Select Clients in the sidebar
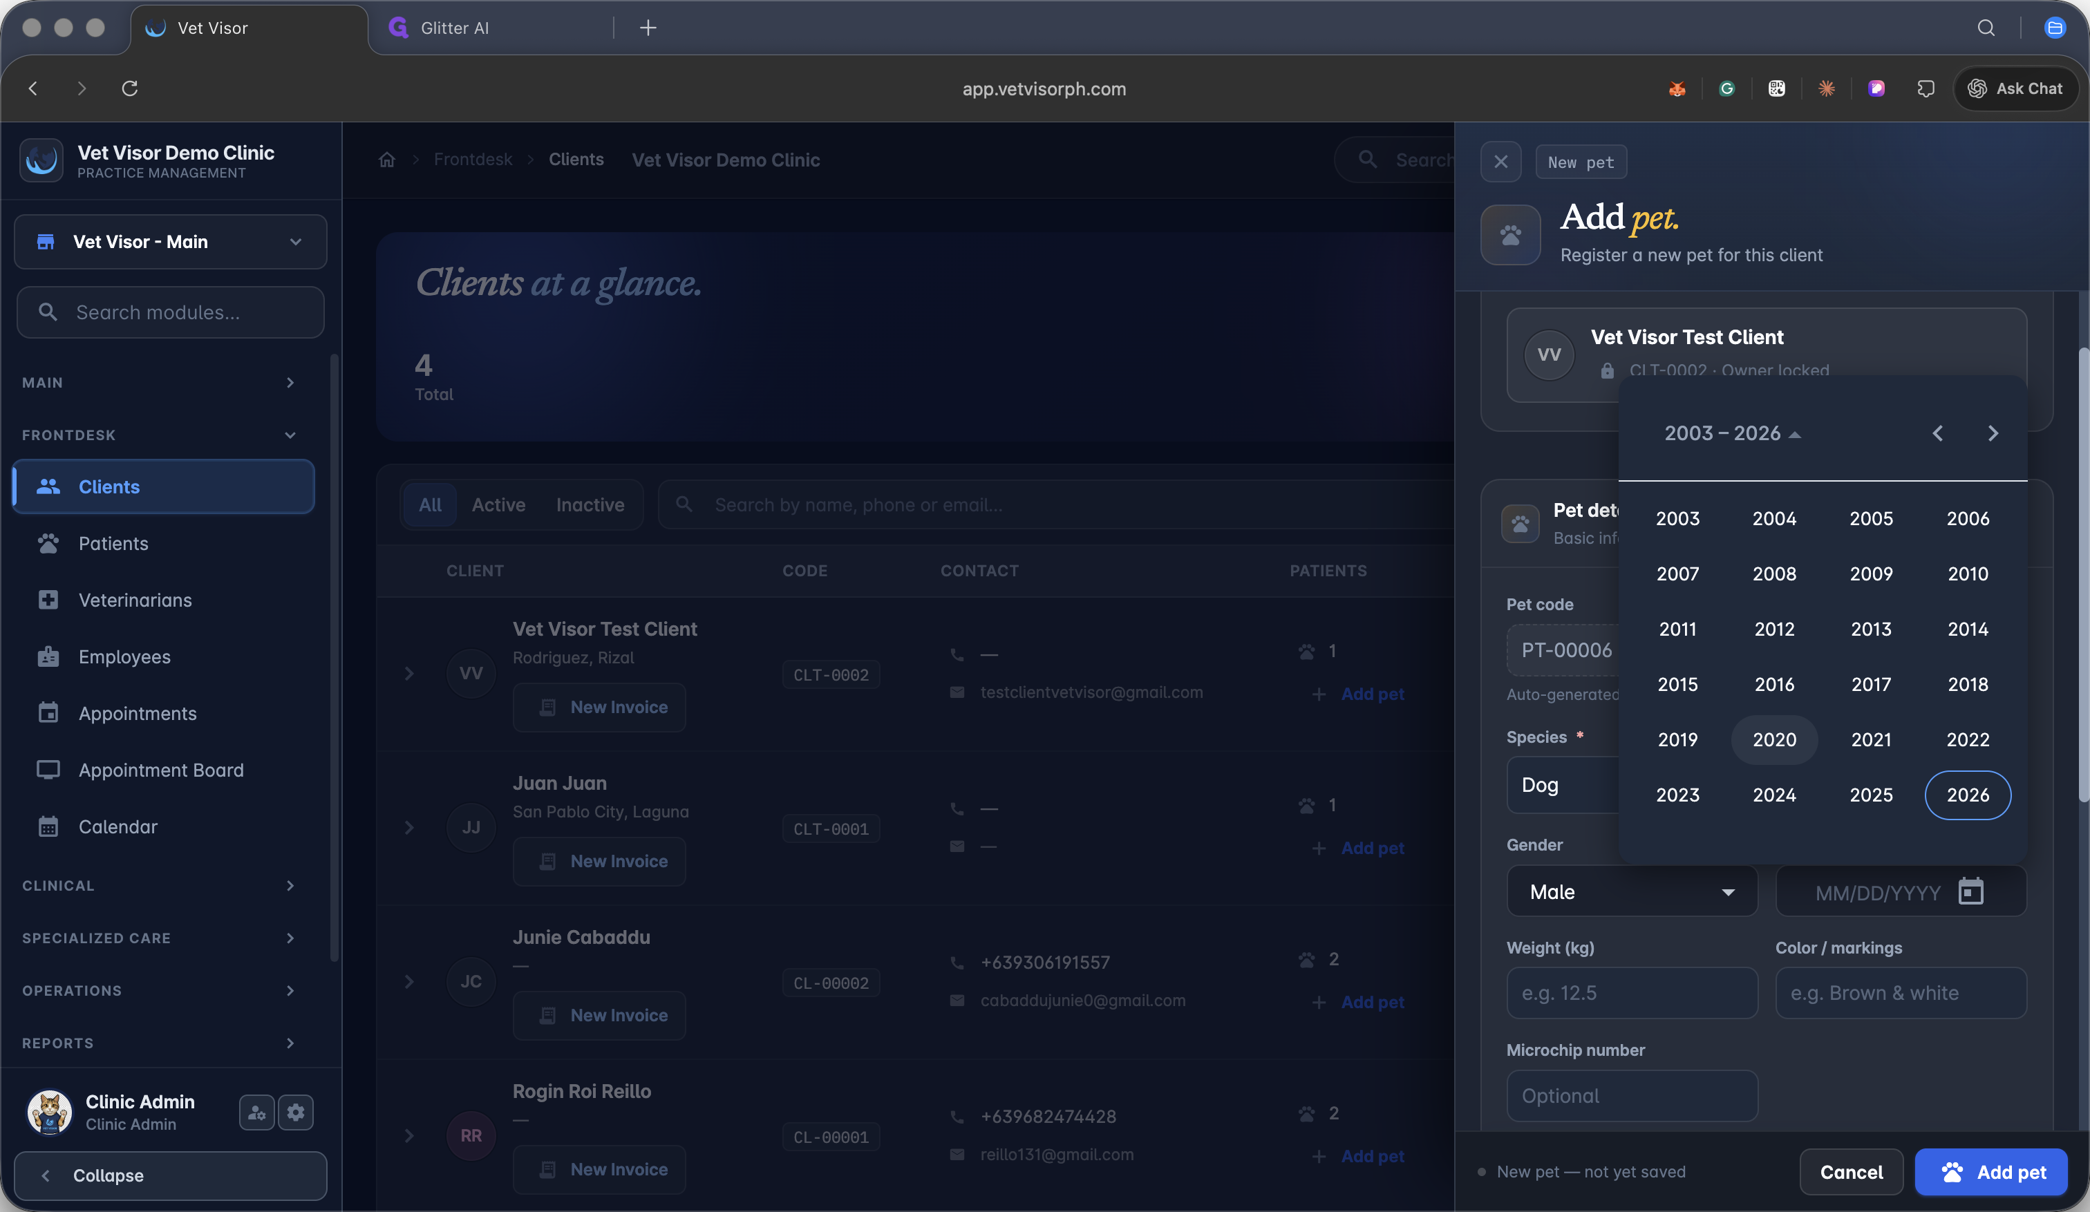 coord(163,486)
